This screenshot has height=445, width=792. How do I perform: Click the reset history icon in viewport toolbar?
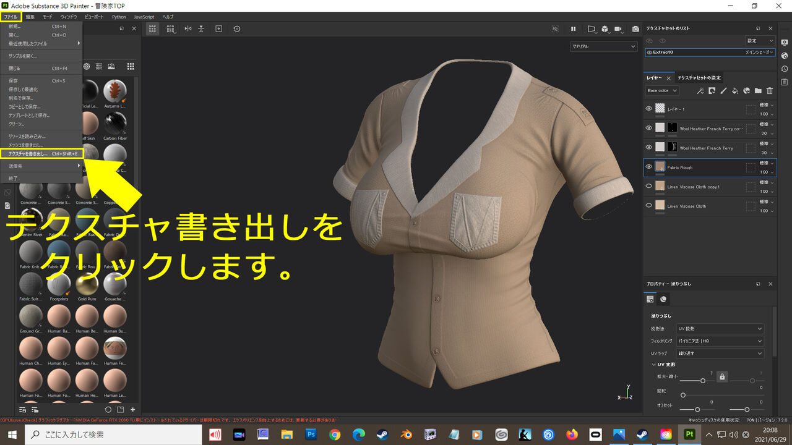click(x=237, y=29)
